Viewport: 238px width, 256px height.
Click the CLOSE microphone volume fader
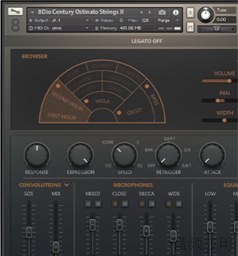click(119, 225)
